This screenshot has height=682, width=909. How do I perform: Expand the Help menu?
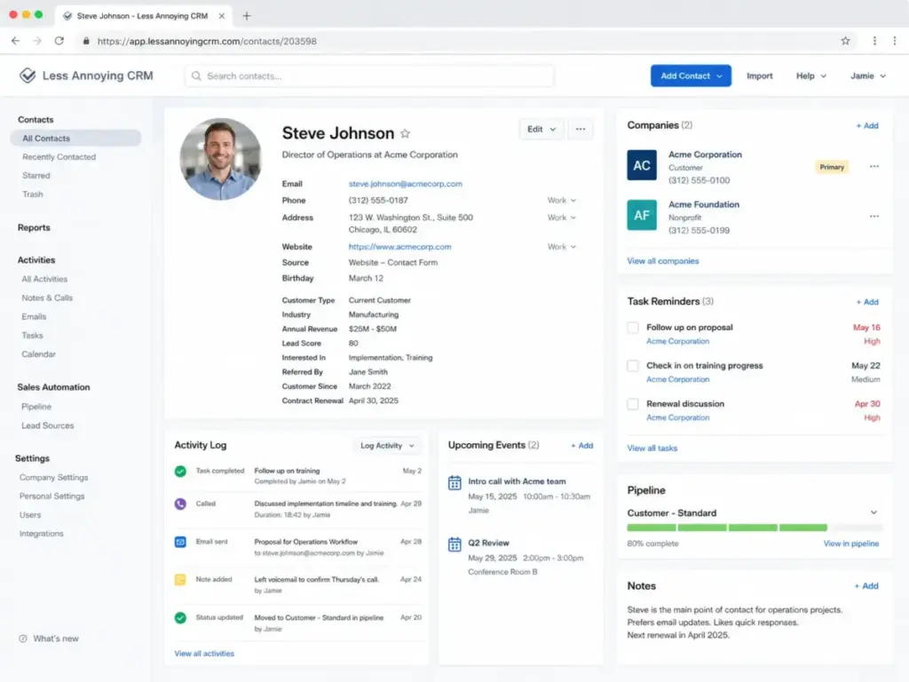(x=810, y=76)
